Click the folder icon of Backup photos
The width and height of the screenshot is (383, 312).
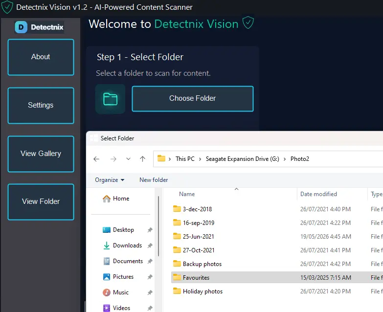(x=177, y=264)
